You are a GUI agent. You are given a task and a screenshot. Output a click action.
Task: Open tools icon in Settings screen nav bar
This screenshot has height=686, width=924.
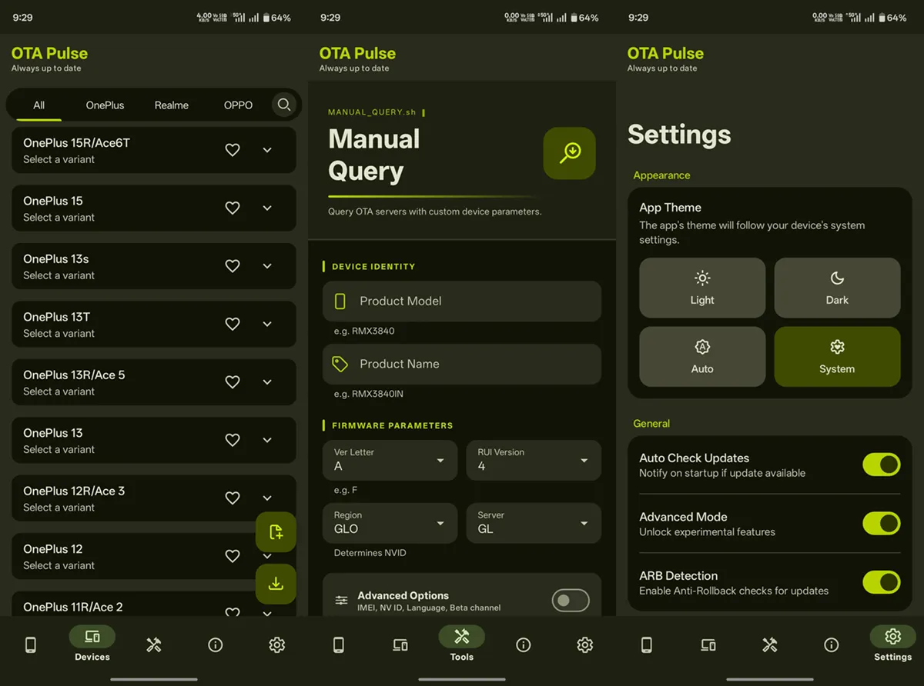click(x=770, y=645)
